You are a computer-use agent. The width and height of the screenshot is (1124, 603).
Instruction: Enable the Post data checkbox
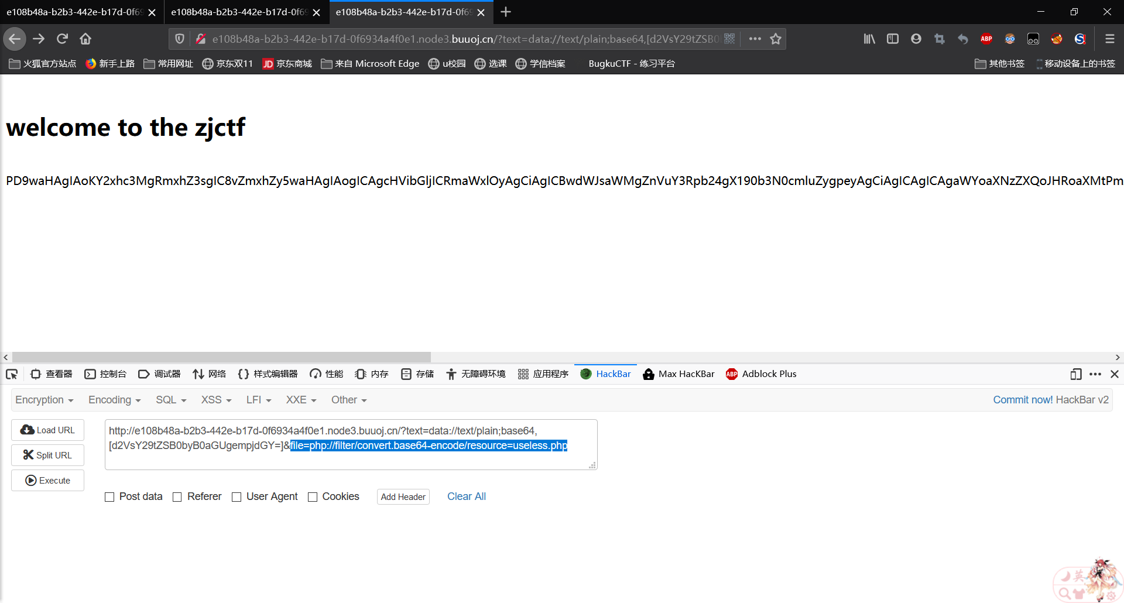pos(109,497)
